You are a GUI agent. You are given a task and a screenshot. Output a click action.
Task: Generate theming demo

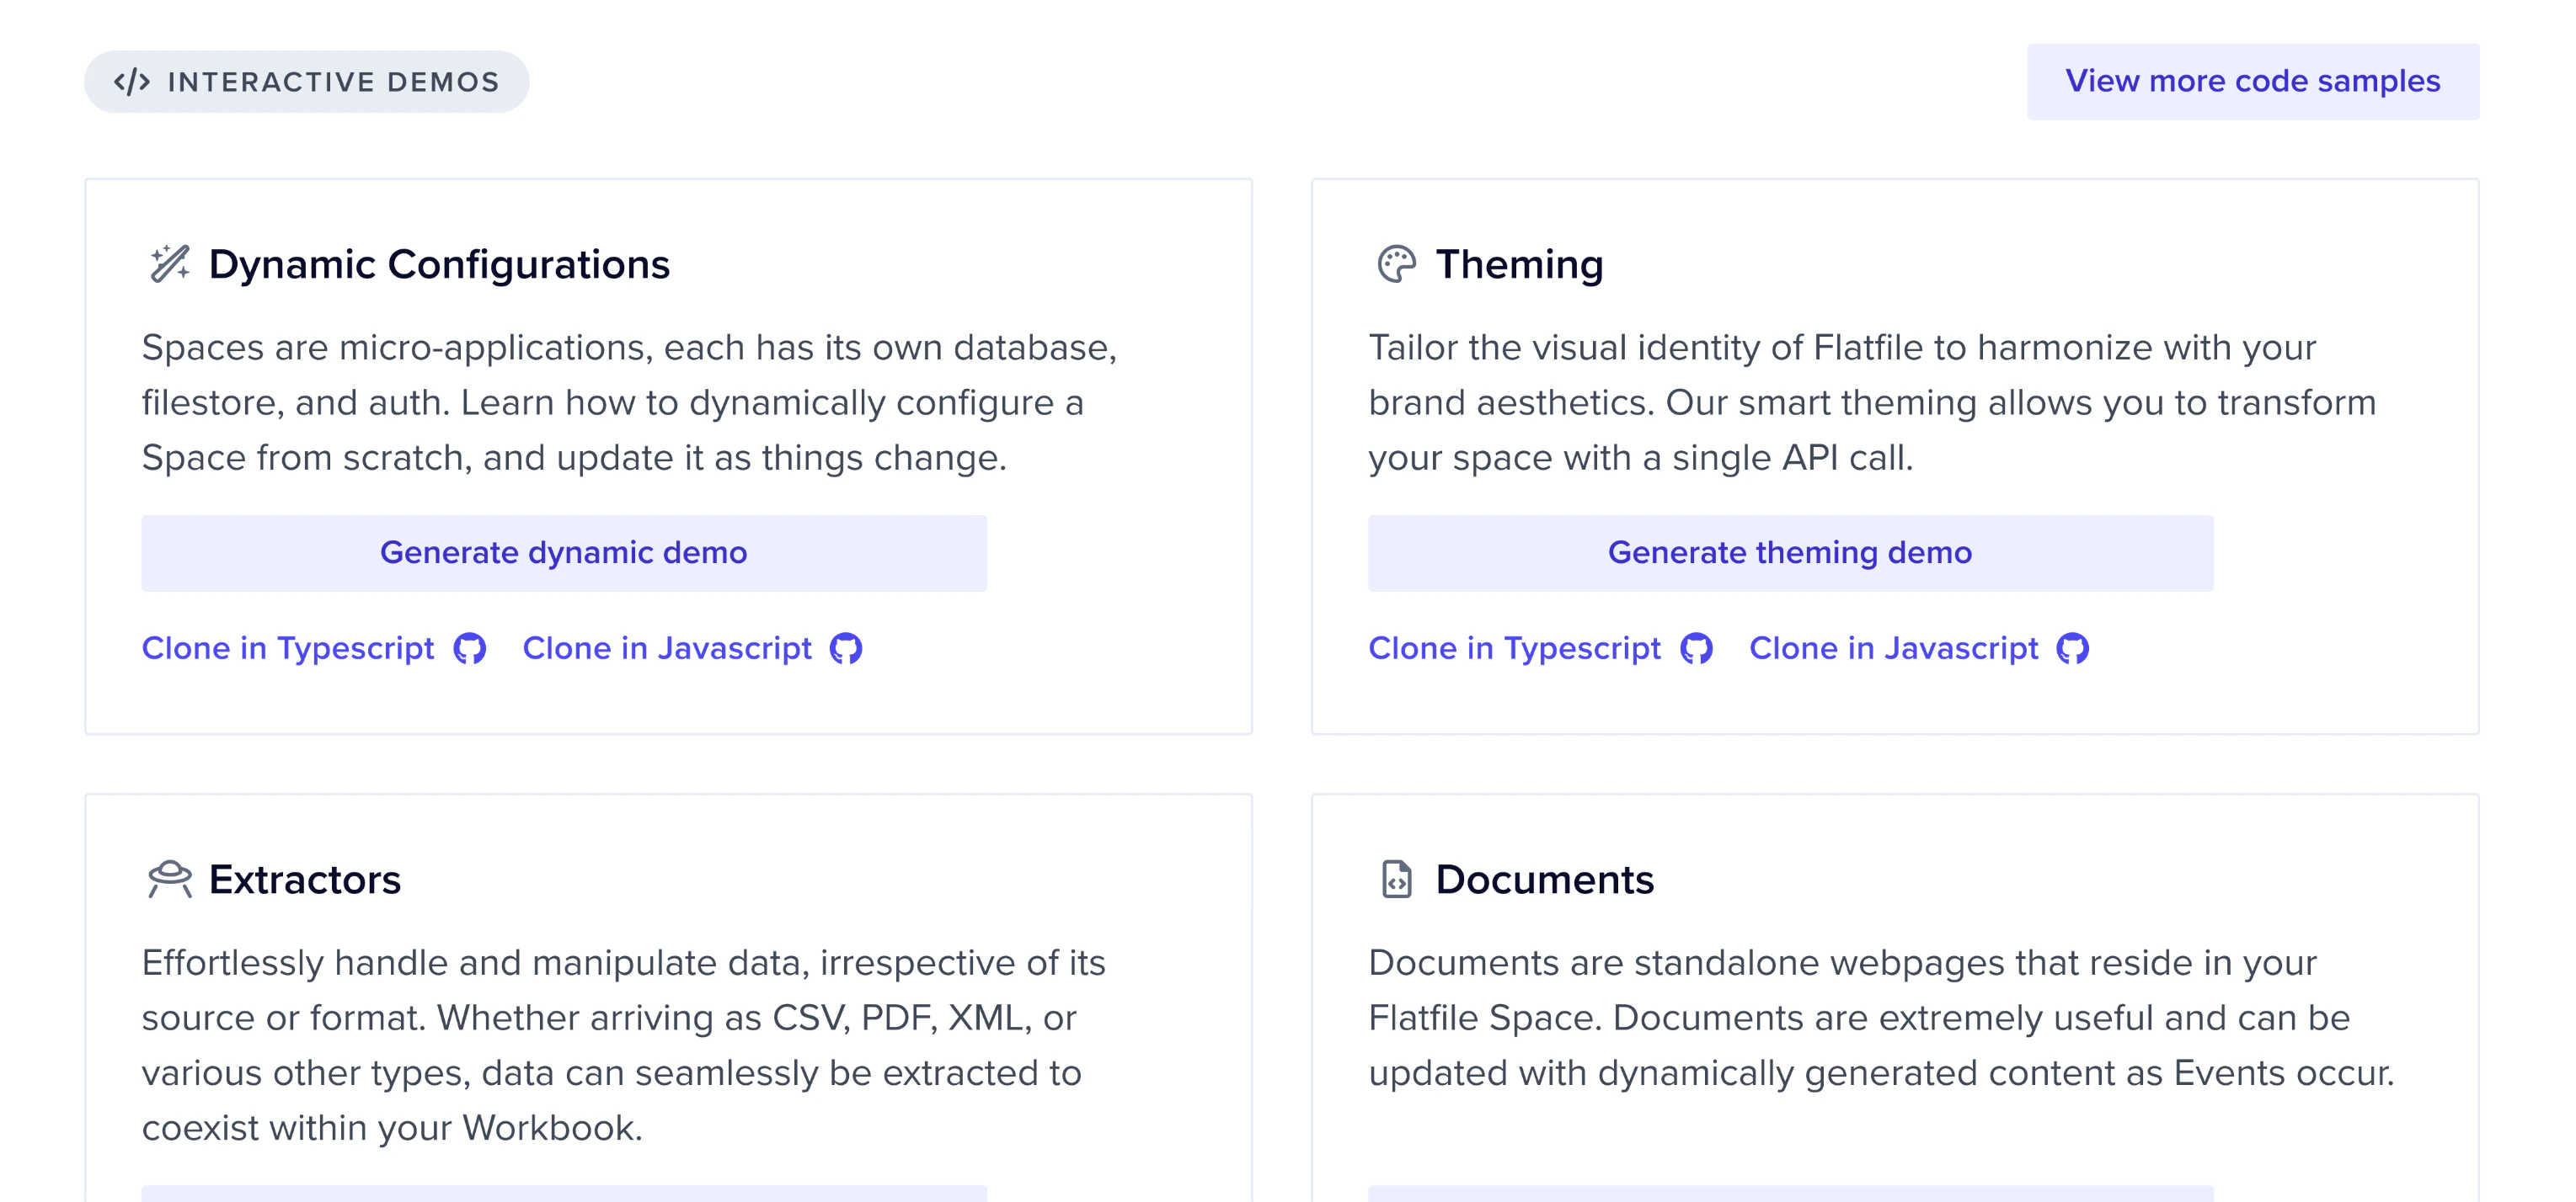tap(1790, 552)
